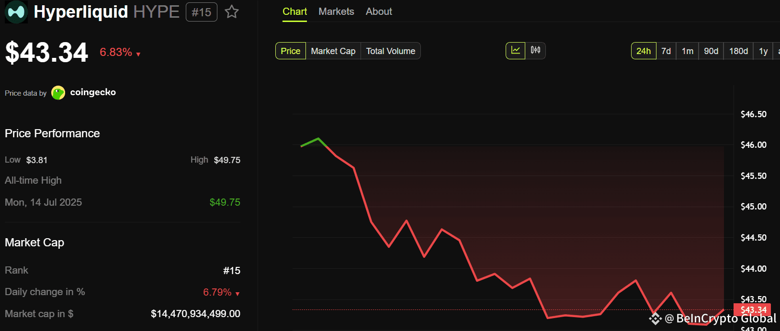The height and width of the screenshot is (331, 780).
Task: Click the $45.50 axis label
Action: 754,176
